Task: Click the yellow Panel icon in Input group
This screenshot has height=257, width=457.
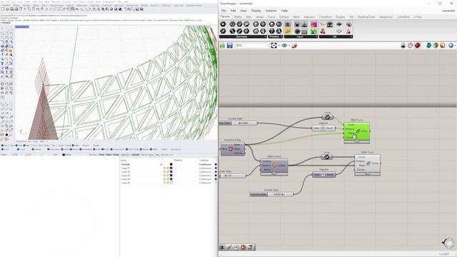Action: (288, 31)
